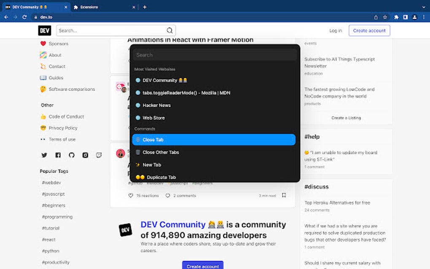Open the #help section heading
Viewport: 430px width, 269px height.
point(312,137)
